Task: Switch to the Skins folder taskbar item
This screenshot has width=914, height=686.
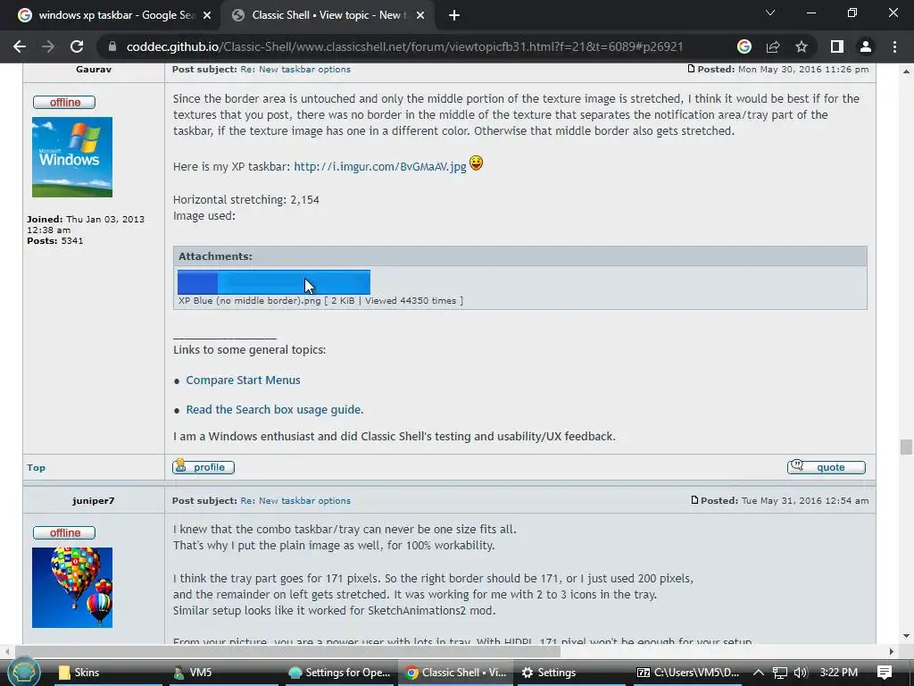Action: click(108, 673)
